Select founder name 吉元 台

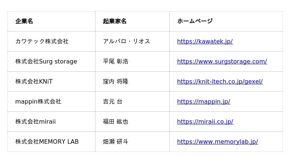pos(112,101)
